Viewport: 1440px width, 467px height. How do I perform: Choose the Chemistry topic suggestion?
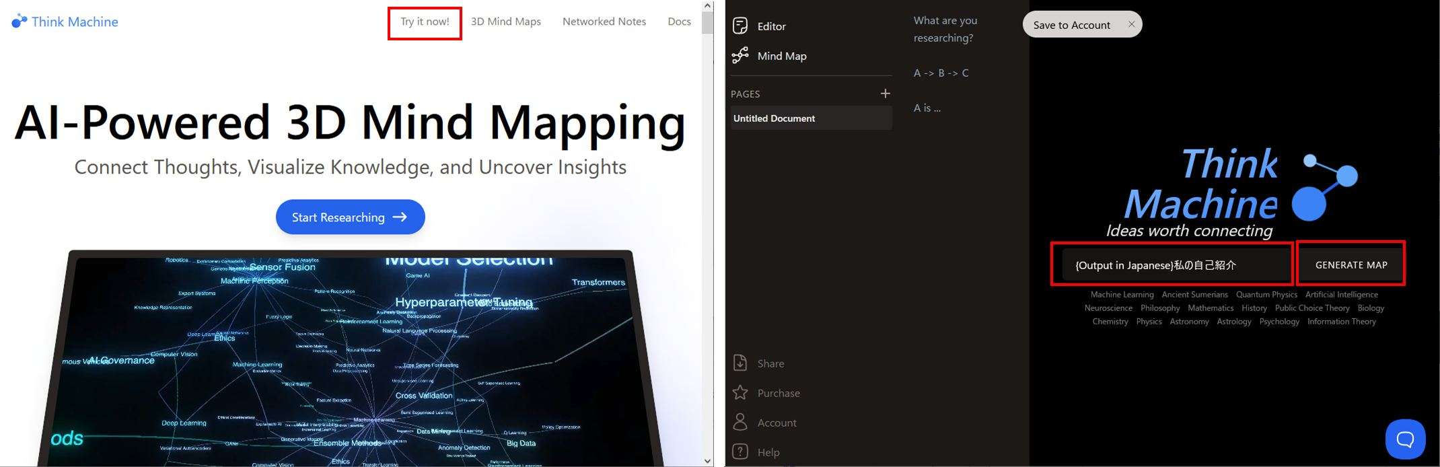point(1110,322)
